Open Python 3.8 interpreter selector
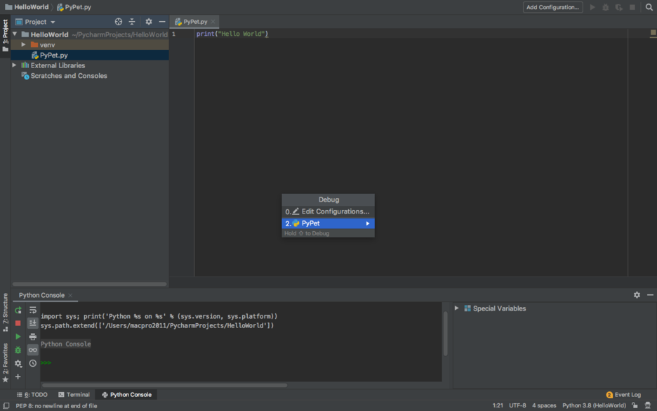The image size is (657, 411). [594, 405]
